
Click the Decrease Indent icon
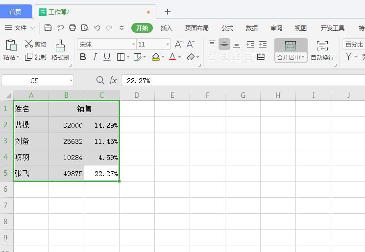(250, 44)
